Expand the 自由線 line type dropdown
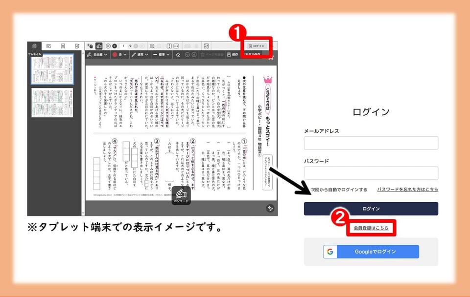The height and width of the screenshot is (297, 470). pyautogui.click(x=97, y=55)
